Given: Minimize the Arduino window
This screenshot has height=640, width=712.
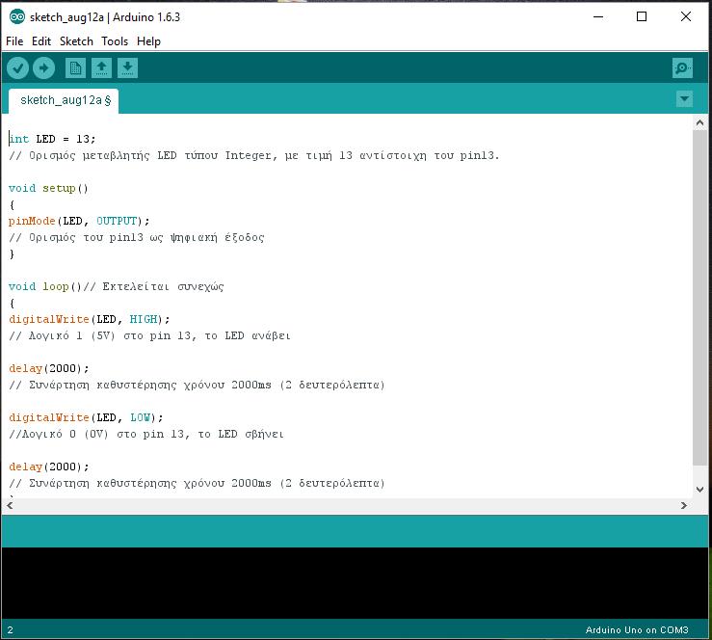Looking at the screenshot, I should point(598,16).
